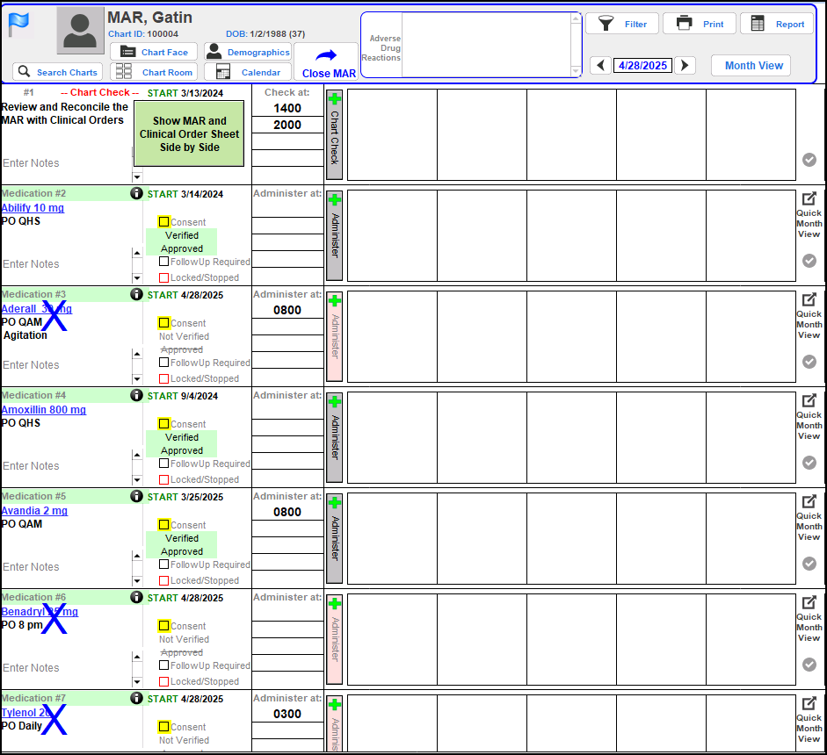
Task: Open the Chart Face tab
Action: pos(154,52)
